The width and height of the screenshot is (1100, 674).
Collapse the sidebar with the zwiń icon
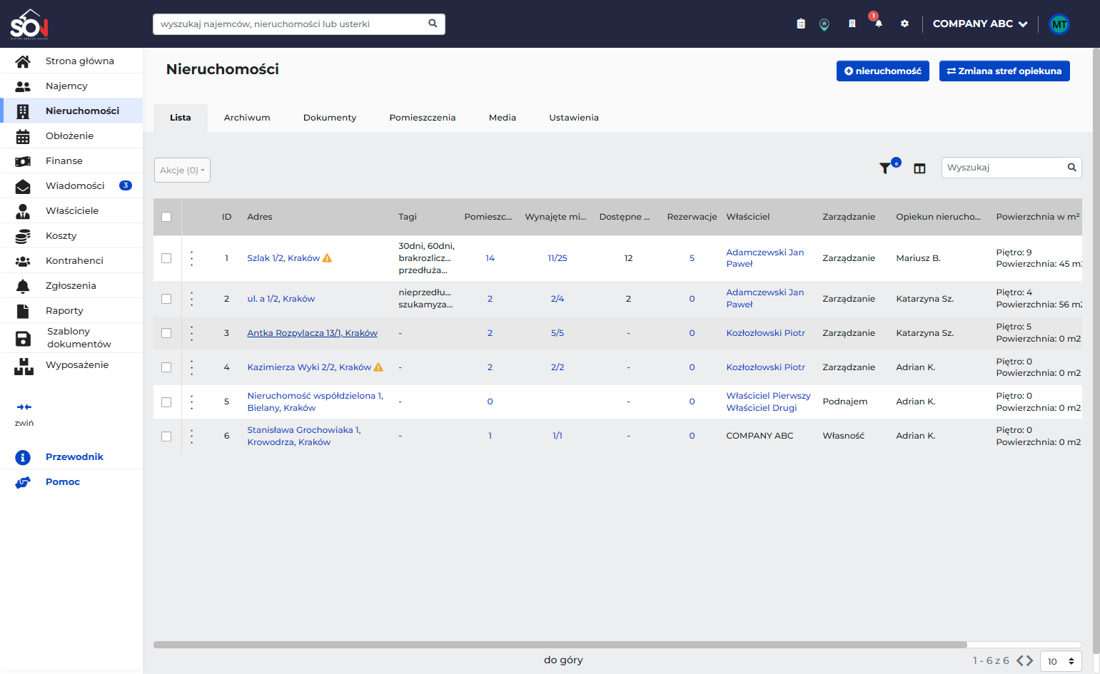24,407
